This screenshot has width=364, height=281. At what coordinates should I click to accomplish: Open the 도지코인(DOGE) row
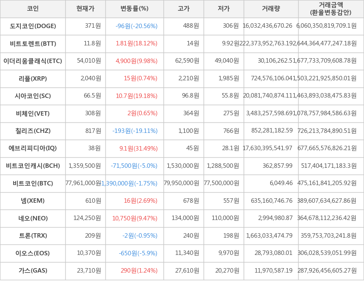[x=33, y=26]
